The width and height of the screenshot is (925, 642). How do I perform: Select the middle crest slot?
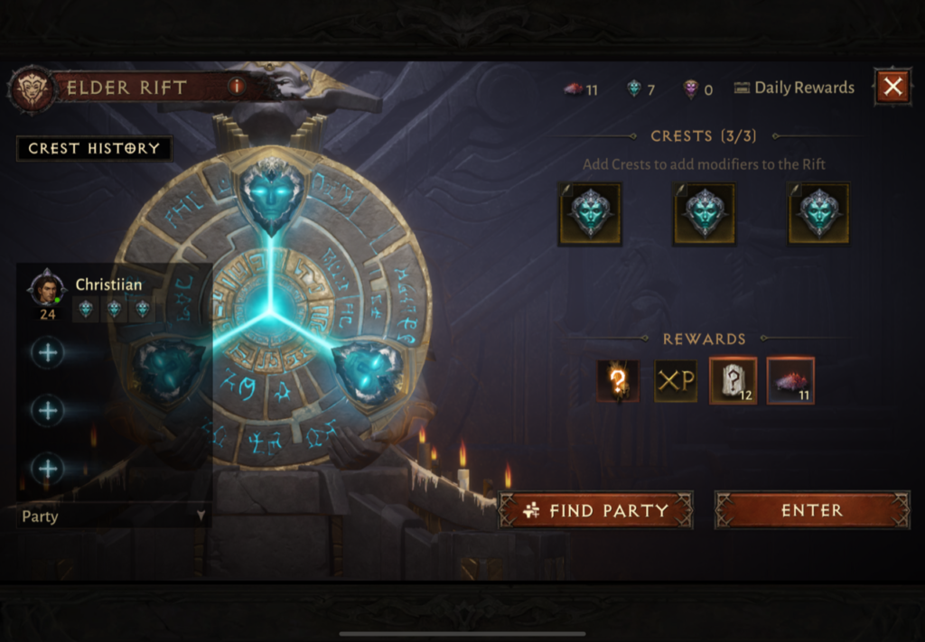[x=705, y=213]
